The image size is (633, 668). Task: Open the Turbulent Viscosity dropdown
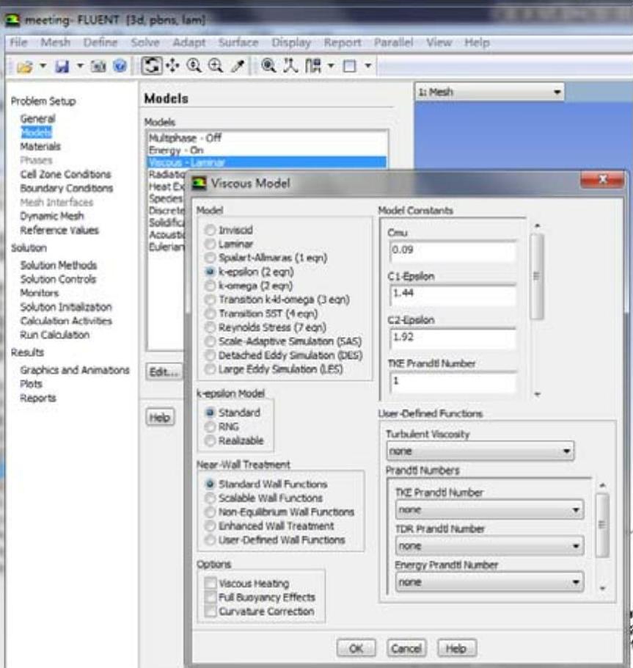pos(480,450)
